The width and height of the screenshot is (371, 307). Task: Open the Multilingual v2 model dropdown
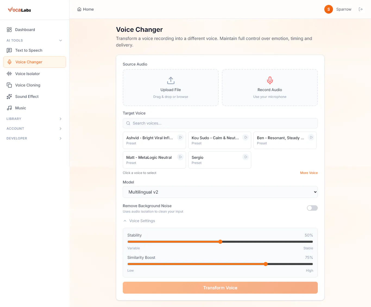click(x=220, y=192)
